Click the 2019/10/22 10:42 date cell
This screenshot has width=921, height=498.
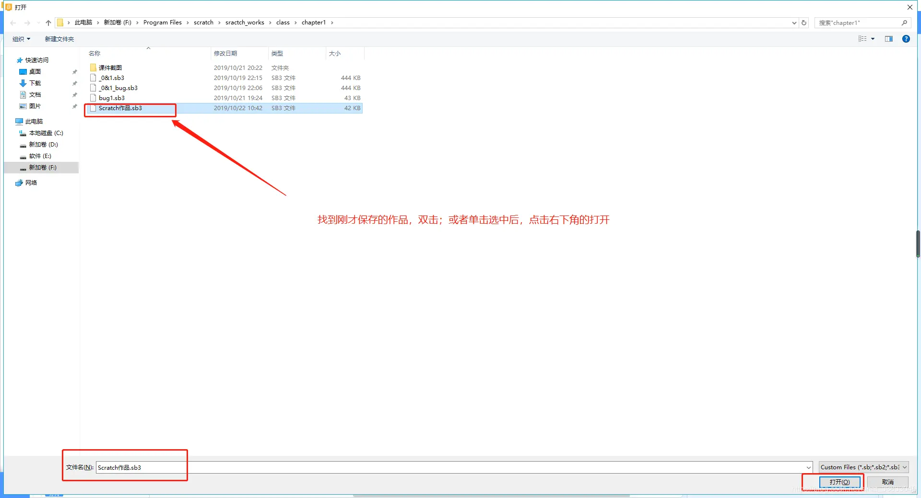click(x=238, y=108)
